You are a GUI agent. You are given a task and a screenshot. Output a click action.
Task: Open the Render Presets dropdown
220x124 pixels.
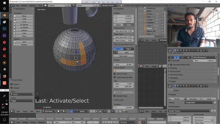(189, 111)
